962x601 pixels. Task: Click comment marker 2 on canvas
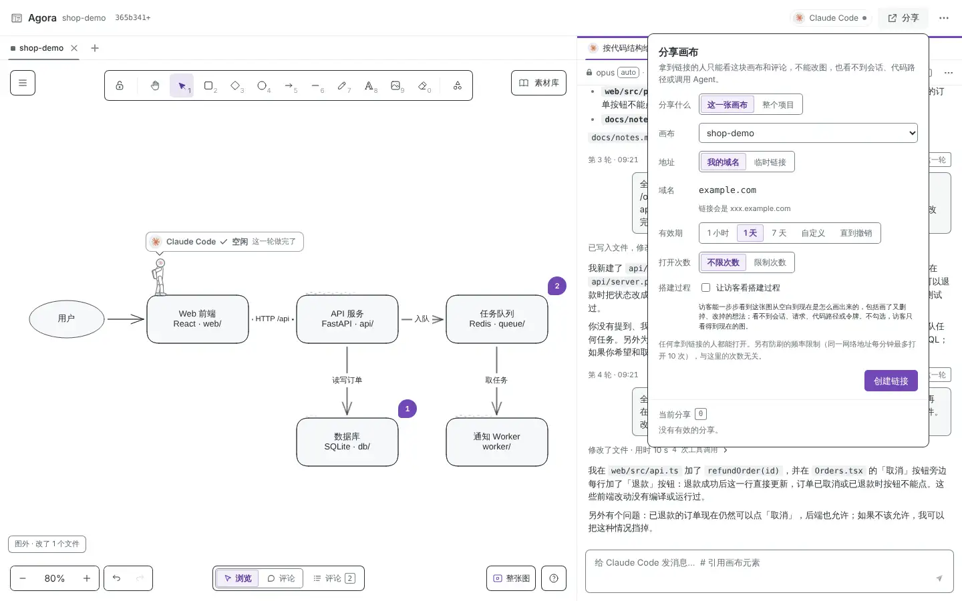[x=557, y=286]
